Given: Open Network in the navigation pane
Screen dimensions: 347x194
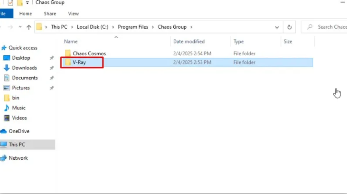Looking at the screenshot, I should 18,158.
